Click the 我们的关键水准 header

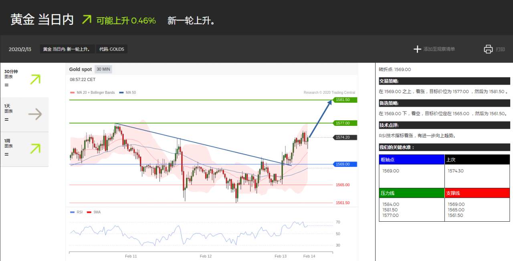444,147
